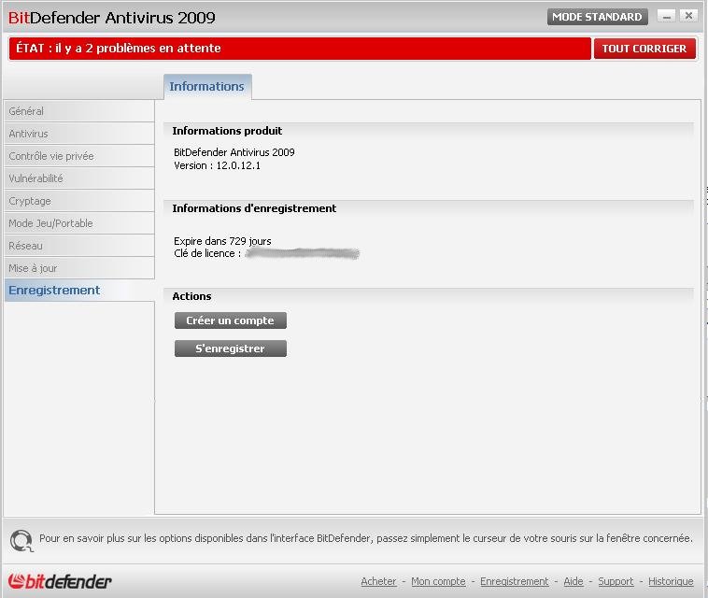Click the red ÉTAT problems status bar
This screenshot has width=708, height=598.
pyautogui.click(x=300, y=49)
